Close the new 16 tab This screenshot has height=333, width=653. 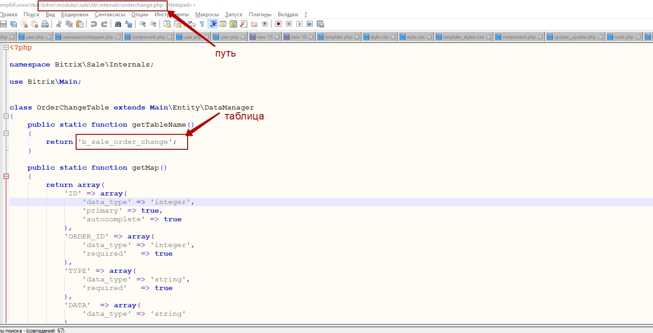tap(311, 37)
